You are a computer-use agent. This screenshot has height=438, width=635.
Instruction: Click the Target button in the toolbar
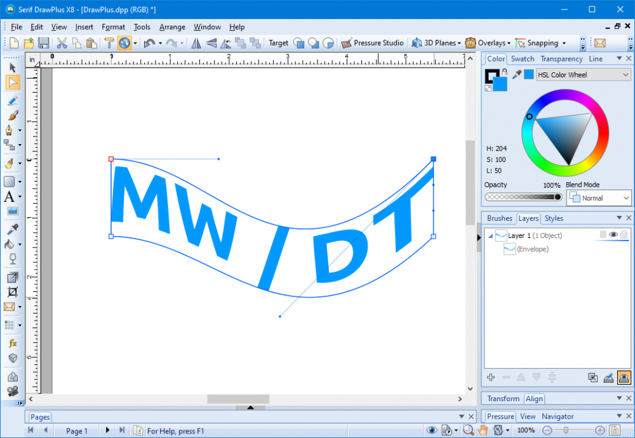point(278,43)
